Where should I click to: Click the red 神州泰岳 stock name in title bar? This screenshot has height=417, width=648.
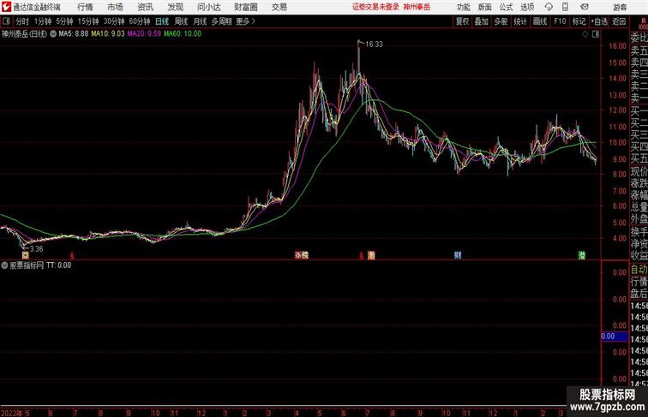pyautogui.click(x=417, y=7)
